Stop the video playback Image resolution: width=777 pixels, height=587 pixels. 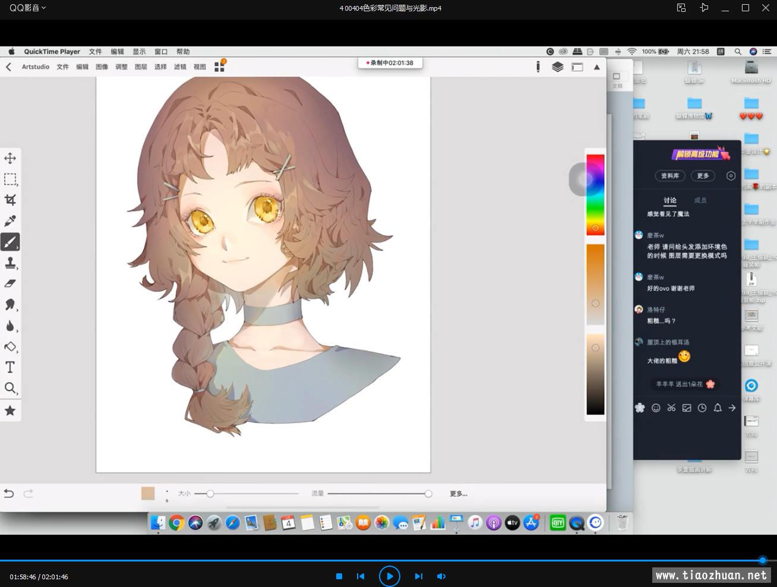pos(339,576)
